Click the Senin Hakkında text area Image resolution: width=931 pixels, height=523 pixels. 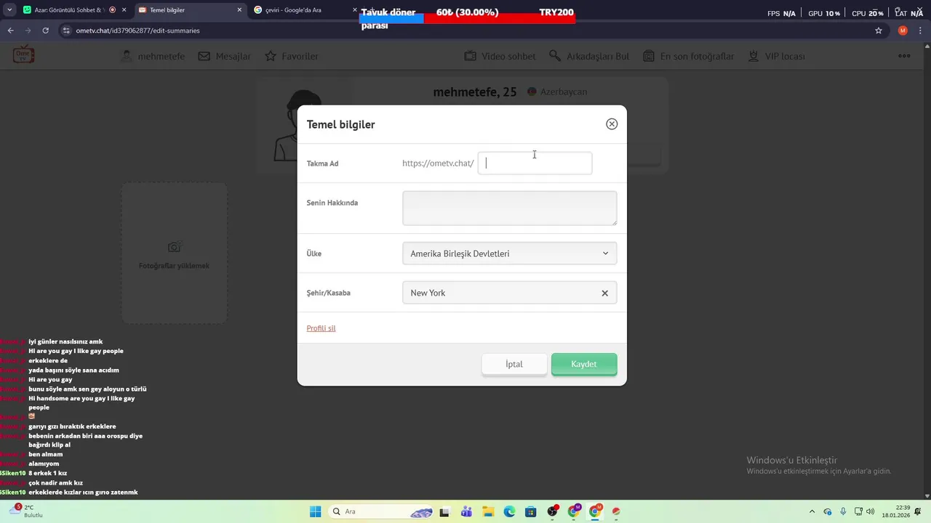[x=509, y=208]
